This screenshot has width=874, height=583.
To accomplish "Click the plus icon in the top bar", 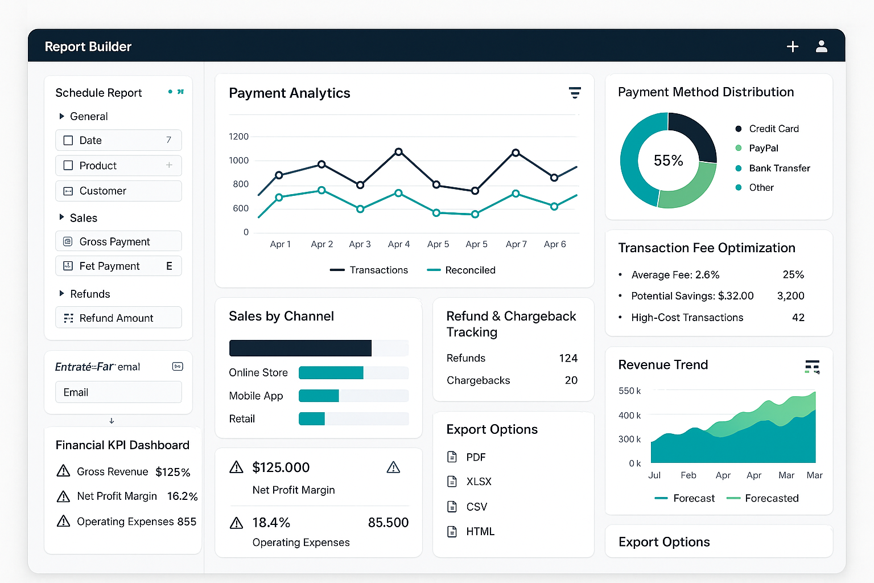I will (793, 46).
